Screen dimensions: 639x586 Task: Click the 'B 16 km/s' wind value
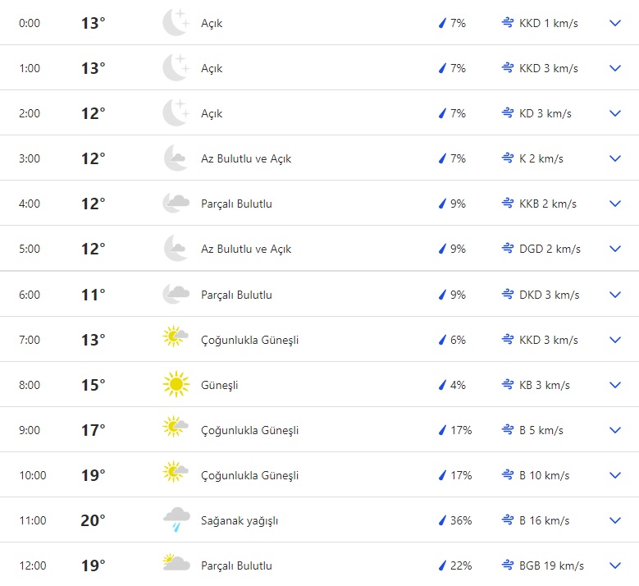545,520
